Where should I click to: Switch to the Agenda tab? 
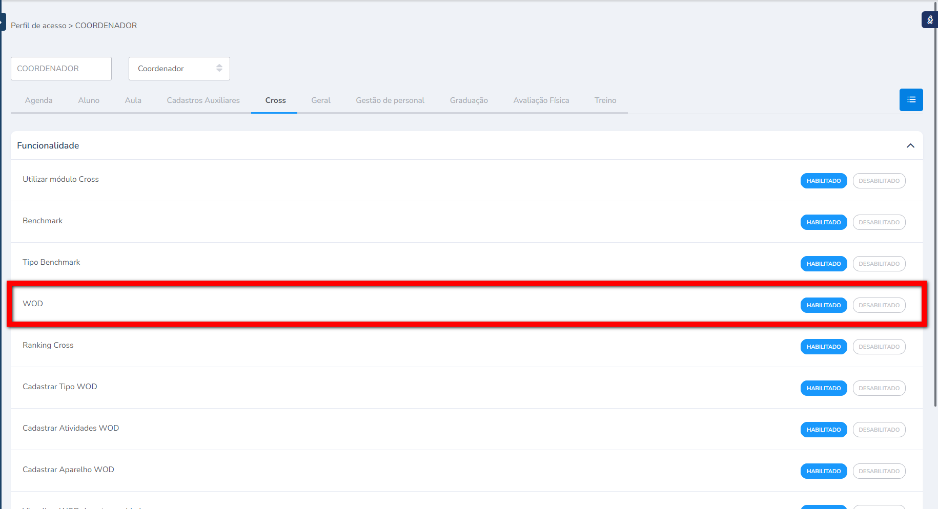tap(38, 100)
